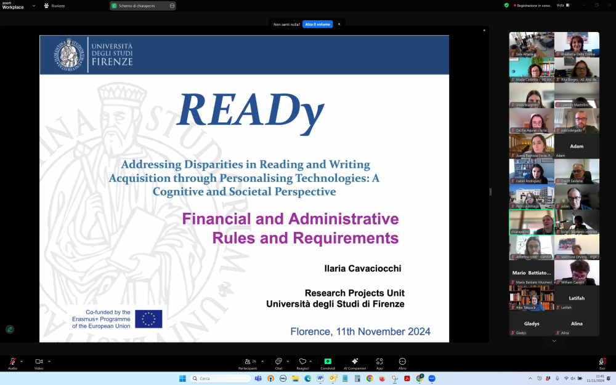Open the App icon in toolbar
616x385 pixels.
379,363
